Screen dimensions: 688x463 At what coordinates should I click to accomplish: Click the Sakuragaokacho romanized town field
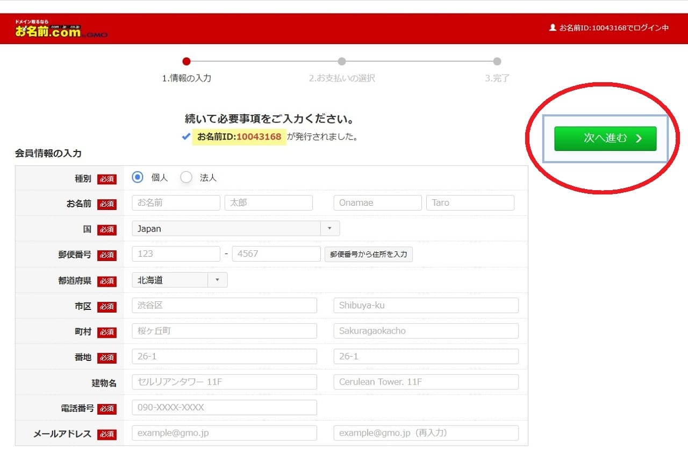coord(426,331)
